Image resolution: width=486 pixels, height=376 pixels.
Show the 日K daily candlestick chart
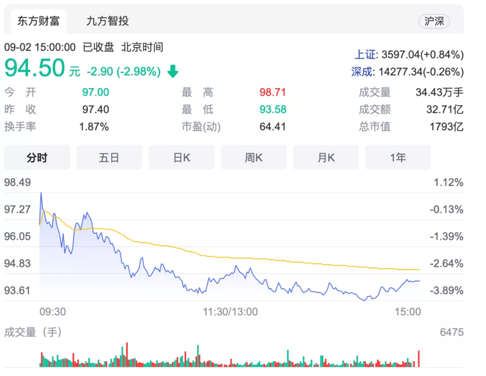pos(181,158)
